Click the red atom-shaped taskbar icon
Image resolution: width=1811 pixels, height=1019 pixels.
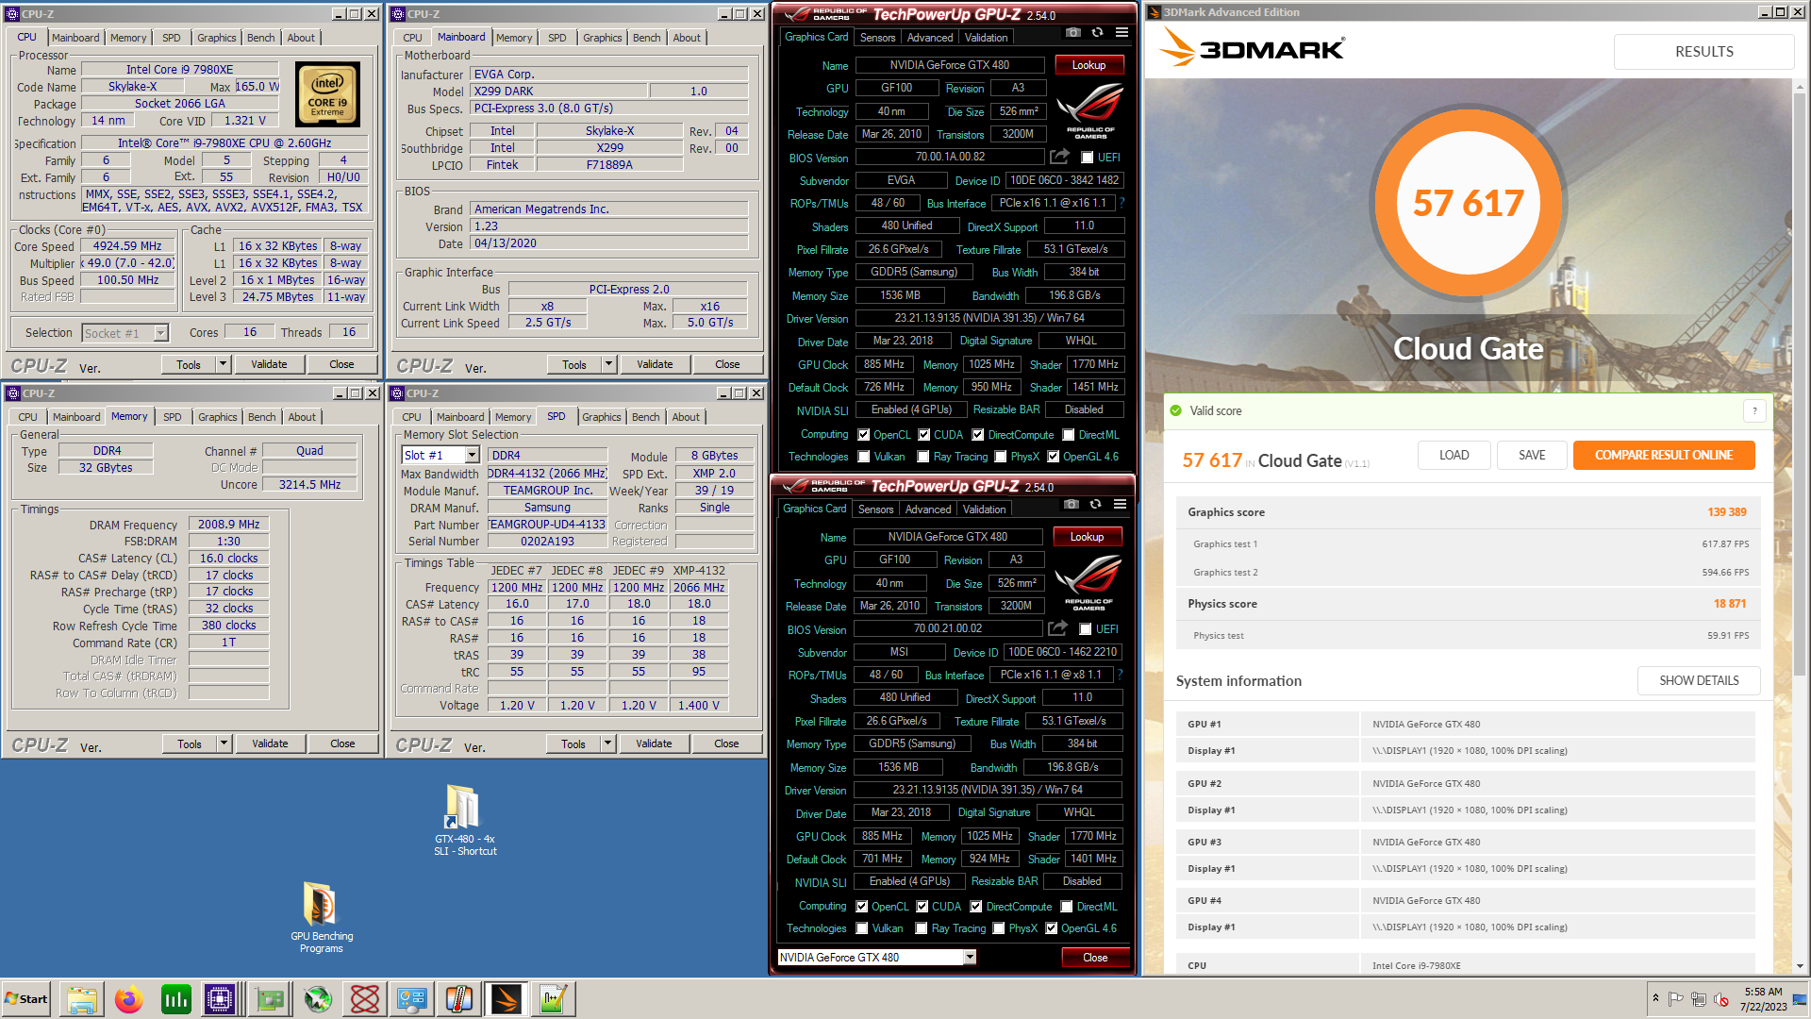click(x=365, y=999)
